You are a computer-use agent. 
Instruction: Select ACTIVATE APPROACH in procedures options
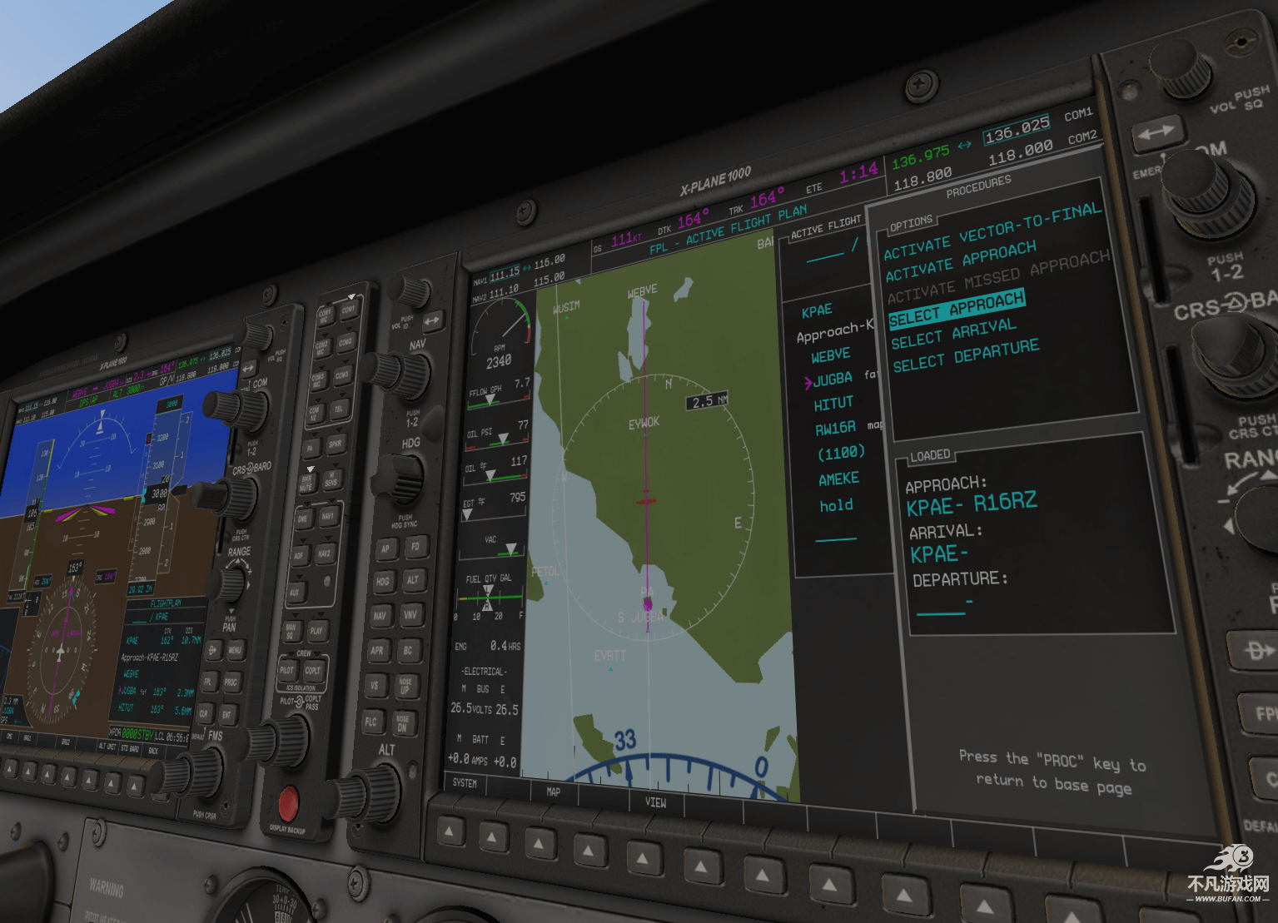(x=961, y=261)
